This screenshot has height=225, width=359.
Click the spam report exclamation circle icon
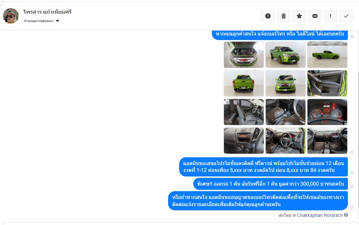(x=268, y=16)
